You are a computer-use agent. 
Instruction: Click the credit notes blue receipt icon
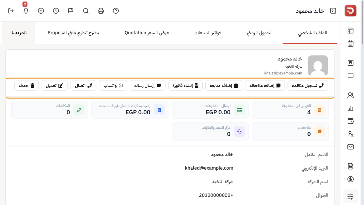(159, 110)
